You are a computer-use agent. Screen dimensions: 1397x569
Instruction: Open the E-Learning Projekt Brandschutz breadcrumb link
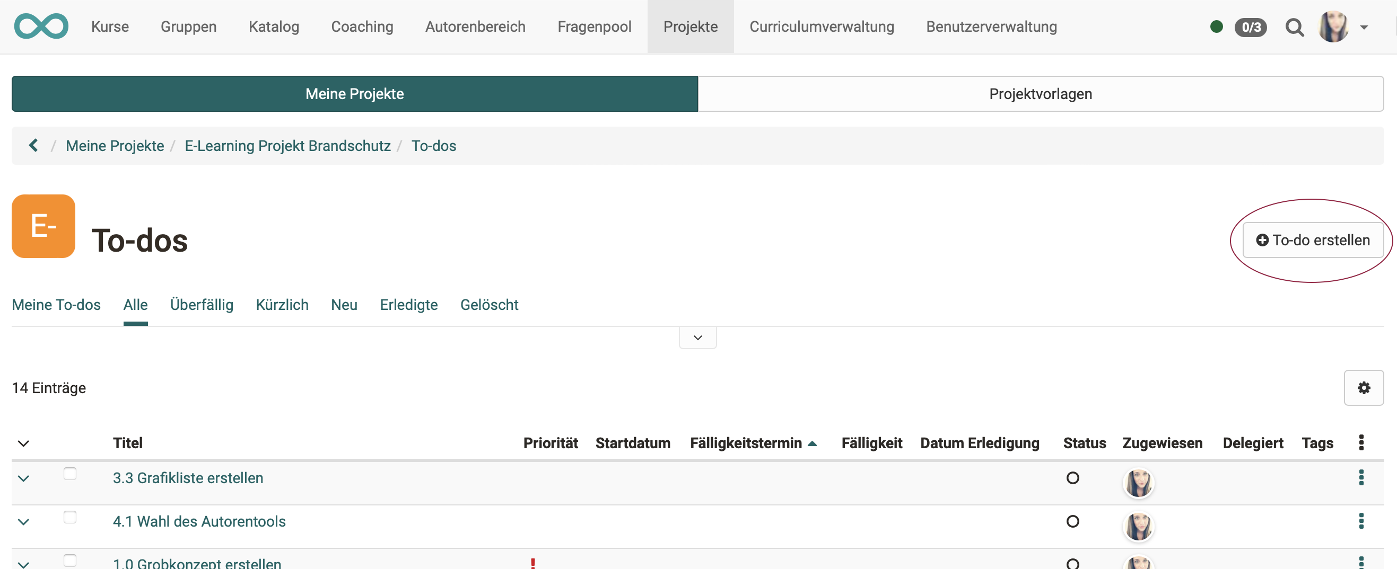[287, 145]
